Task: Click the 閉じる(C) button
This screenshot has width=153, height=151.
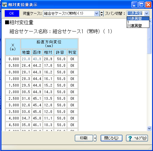Action: click(111, 138)
